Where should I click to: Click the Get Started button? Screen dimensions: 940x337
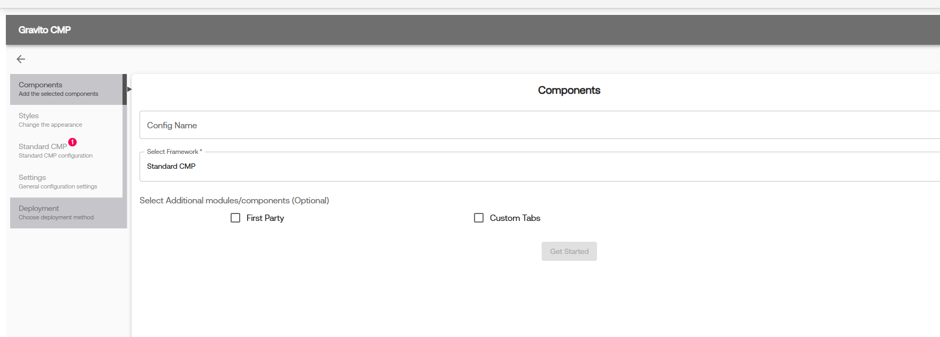(569, 251)
